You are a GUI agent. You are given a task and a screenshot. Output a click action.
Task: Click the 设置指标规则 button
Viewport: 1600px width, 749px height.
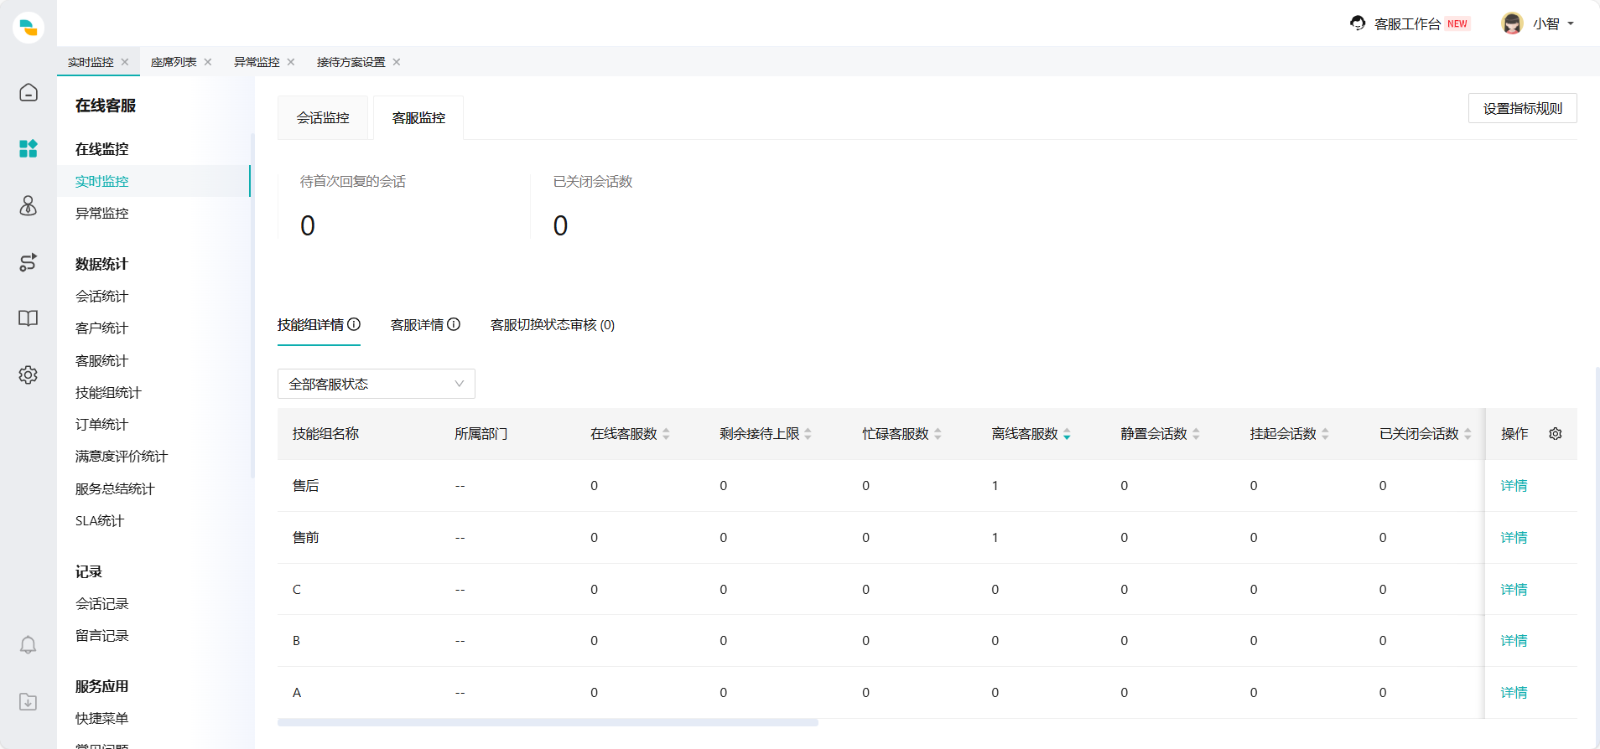(1522, 108)
